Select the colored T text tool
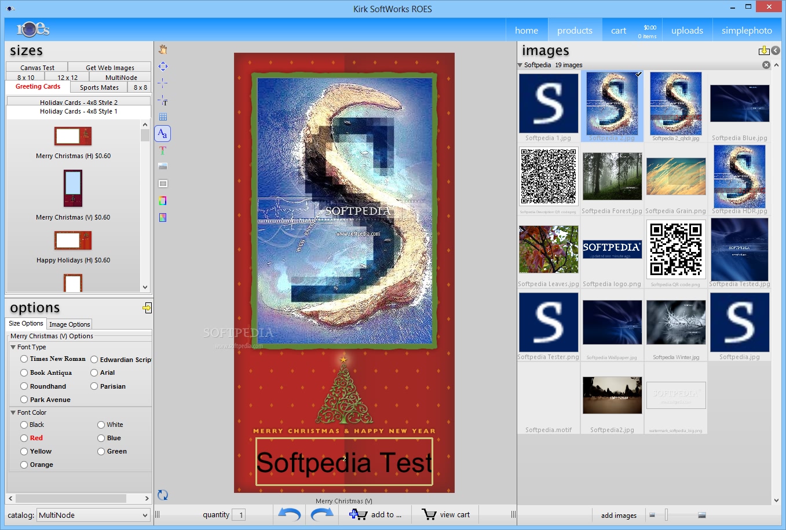Image resolution: width=786 pixels, height=530 pixels. tap(163, 150)
